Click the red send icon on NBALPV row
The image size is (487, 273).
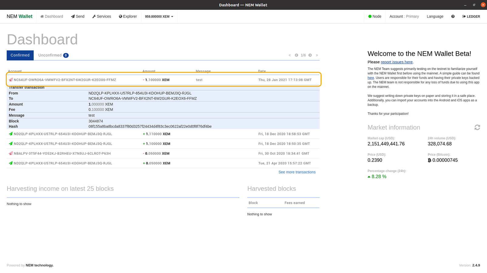tap(11, 153)
